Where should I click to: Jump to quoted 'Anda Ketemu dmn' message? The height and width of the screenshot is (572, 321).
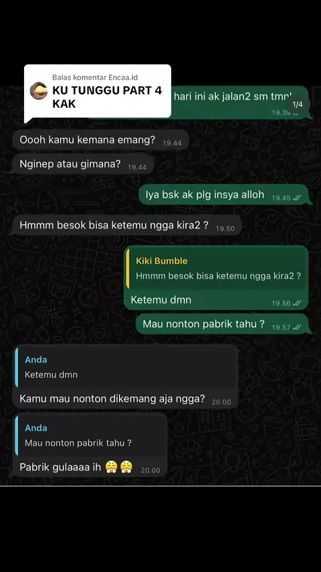[126, 367]
